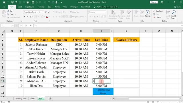Open Customize Quick Access Toolbar arrow
Screen dimensions: 183x103
point(61,2)
